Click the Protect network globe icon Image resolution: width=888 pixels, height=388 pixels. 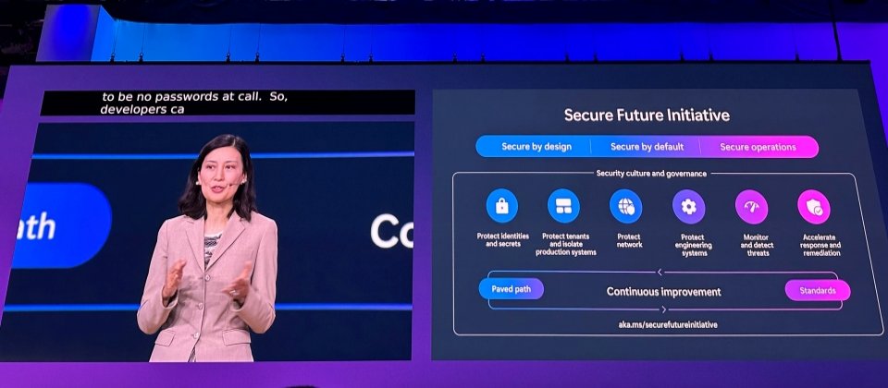pyautogui.click(x=626, y=206)
